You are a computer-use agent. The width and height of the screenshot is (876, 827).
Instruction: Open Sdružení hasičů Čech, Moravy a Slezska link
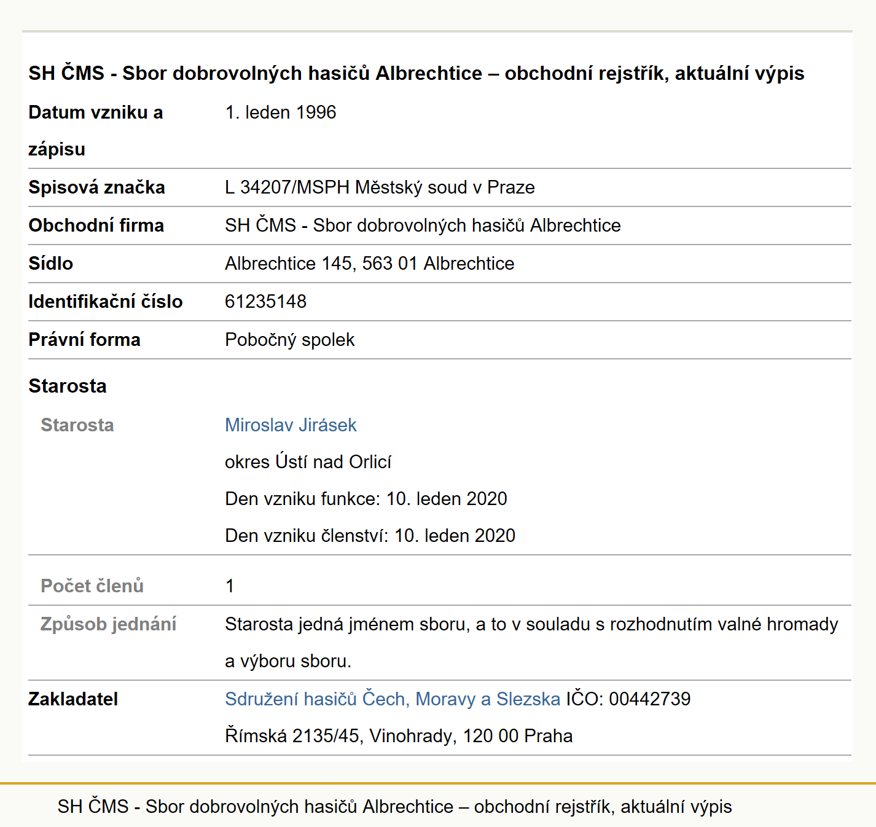click(393, 699)
